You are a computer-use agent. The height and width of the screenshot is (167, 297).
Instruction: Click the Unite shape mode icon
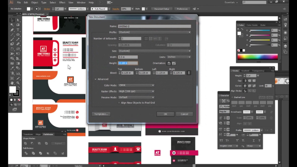click(25, 143)
